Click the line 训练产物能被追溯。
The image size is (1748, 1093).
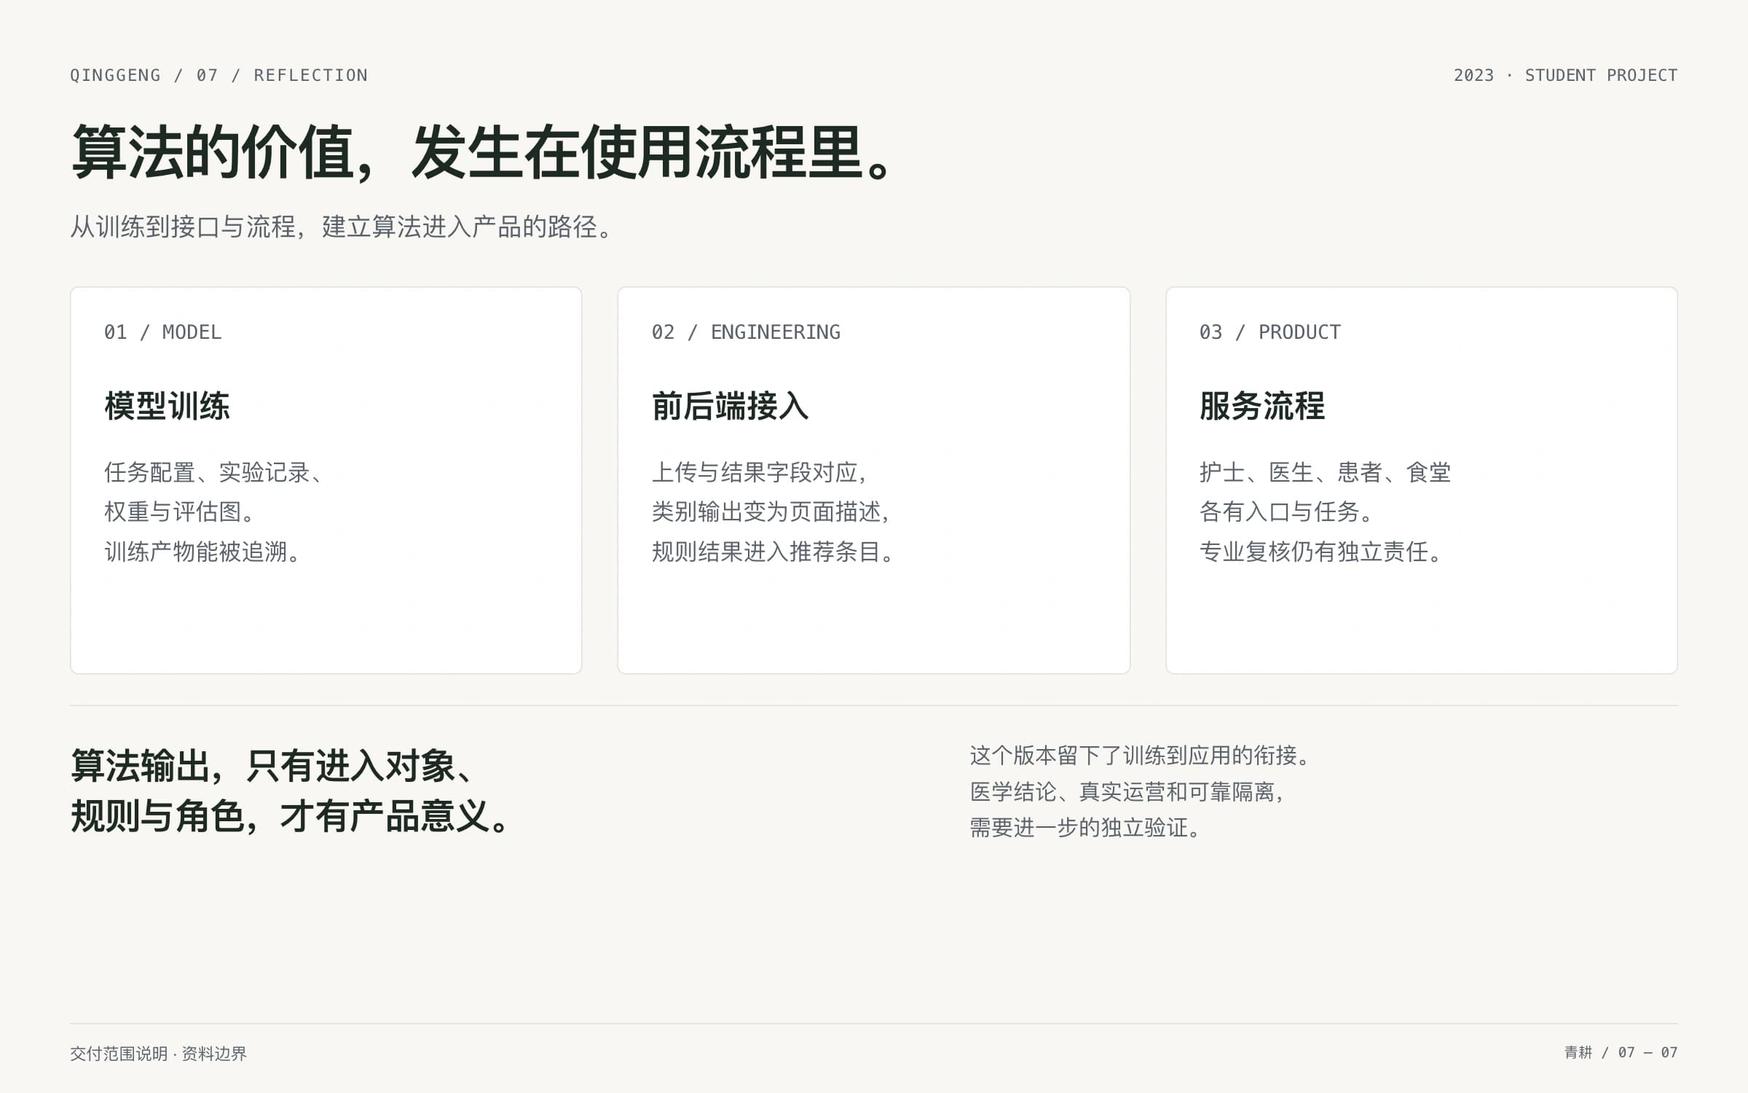[202, 552]
